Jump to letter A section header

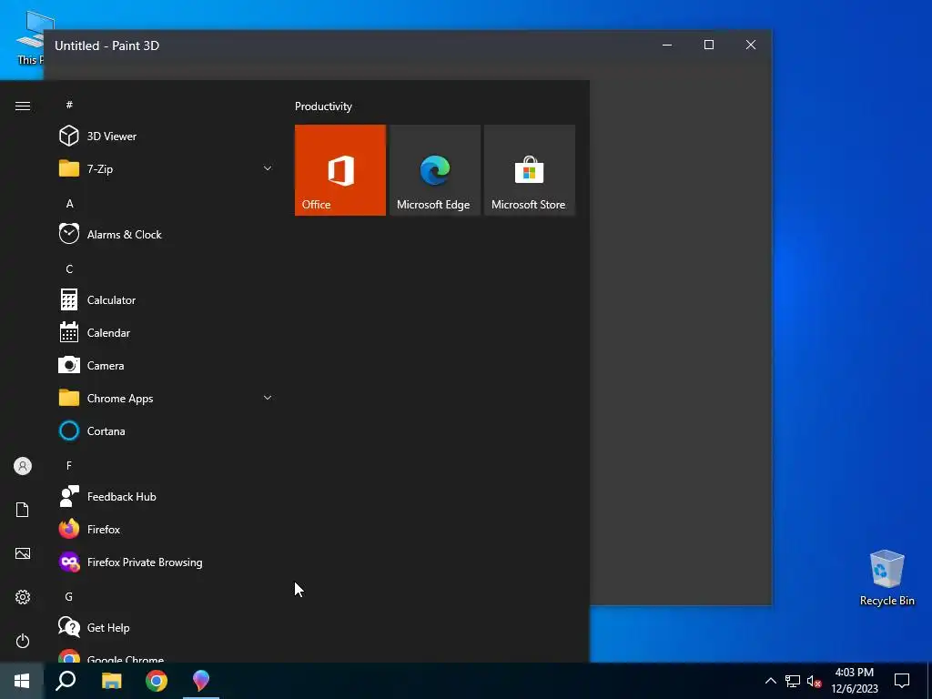69,204
